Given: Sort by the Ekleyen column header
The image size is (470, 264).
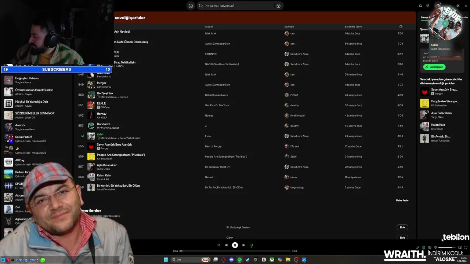Looking at the screenshot, I should 289,26.
